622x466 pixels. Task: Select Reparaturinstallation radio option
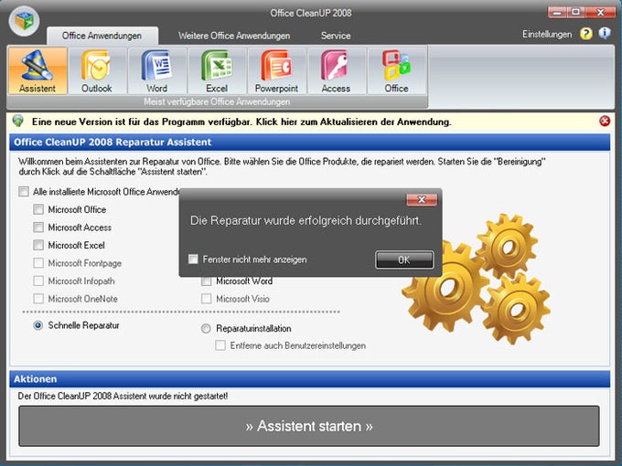tap(206, 329)
